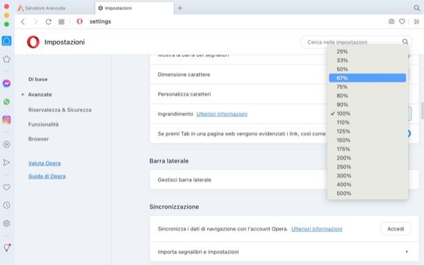424x265 pixels.
Task: Select highlighted 67% zoom option
Action: (367, 78)
